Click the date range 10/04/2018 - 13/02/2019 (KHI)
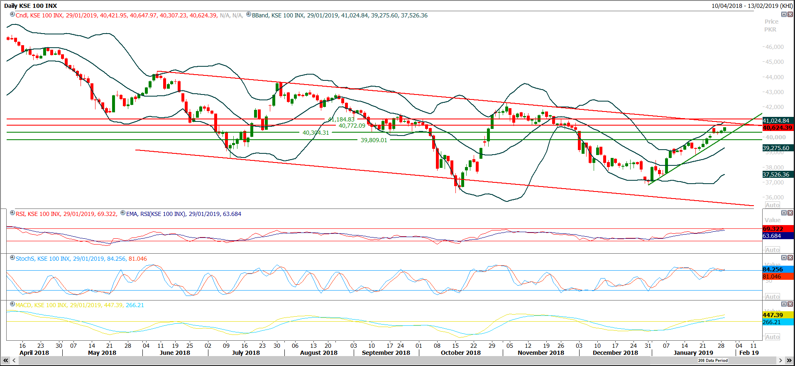This screenshot has height=366, width=795. [752, 6]
